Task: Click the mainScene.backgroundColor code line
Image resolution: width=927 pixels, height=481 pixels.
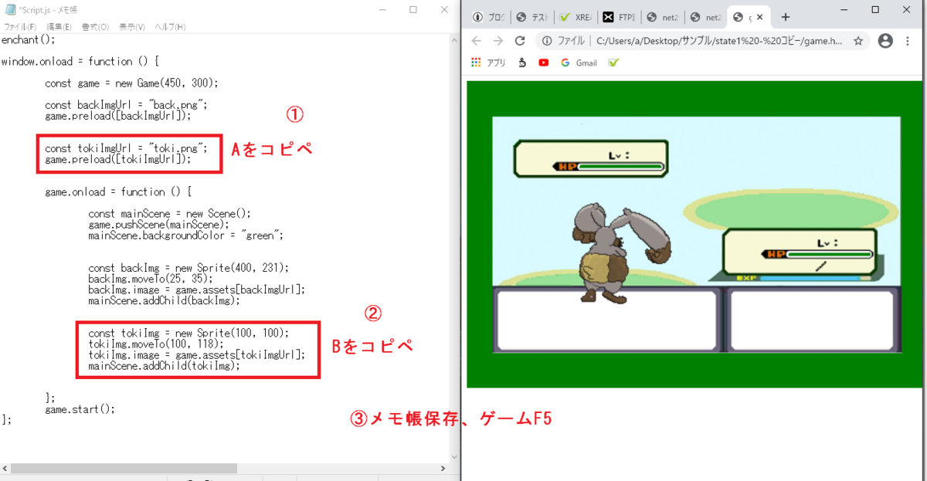Action: [186, 235]
